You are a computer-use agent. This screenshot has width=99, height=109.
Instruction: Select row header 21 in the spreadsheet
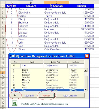point(3,72)
